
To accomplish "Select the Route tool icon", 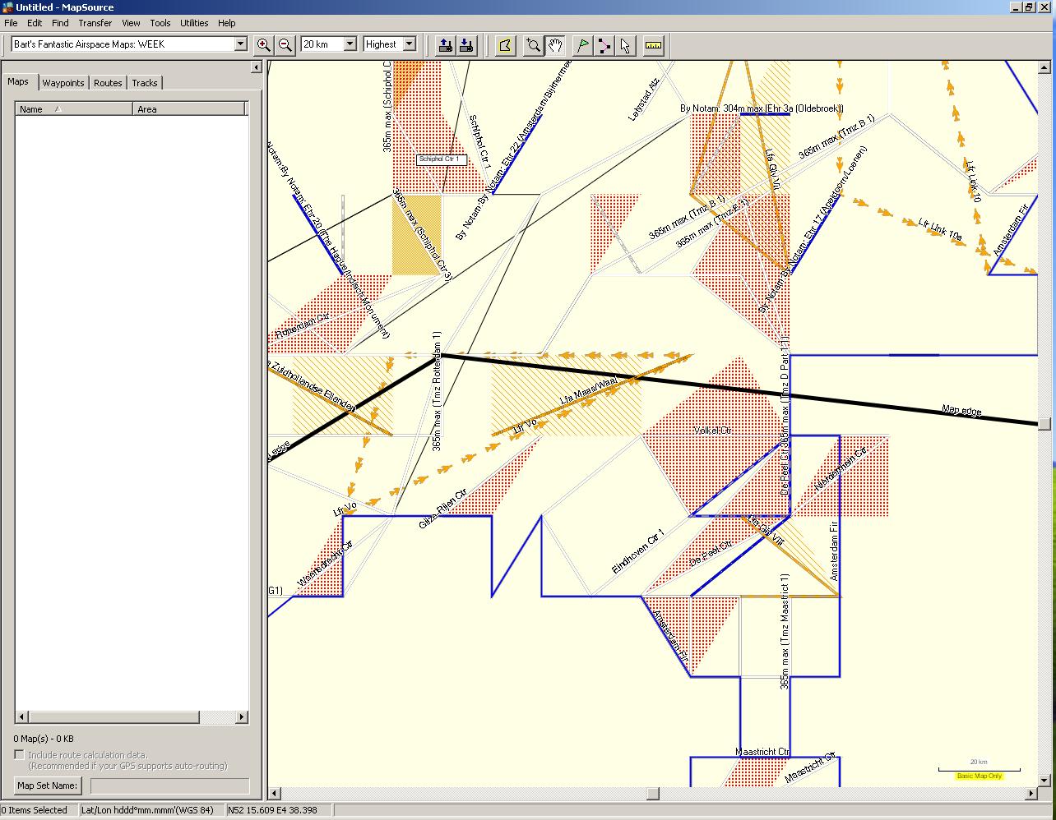I will tap(604, 45).
